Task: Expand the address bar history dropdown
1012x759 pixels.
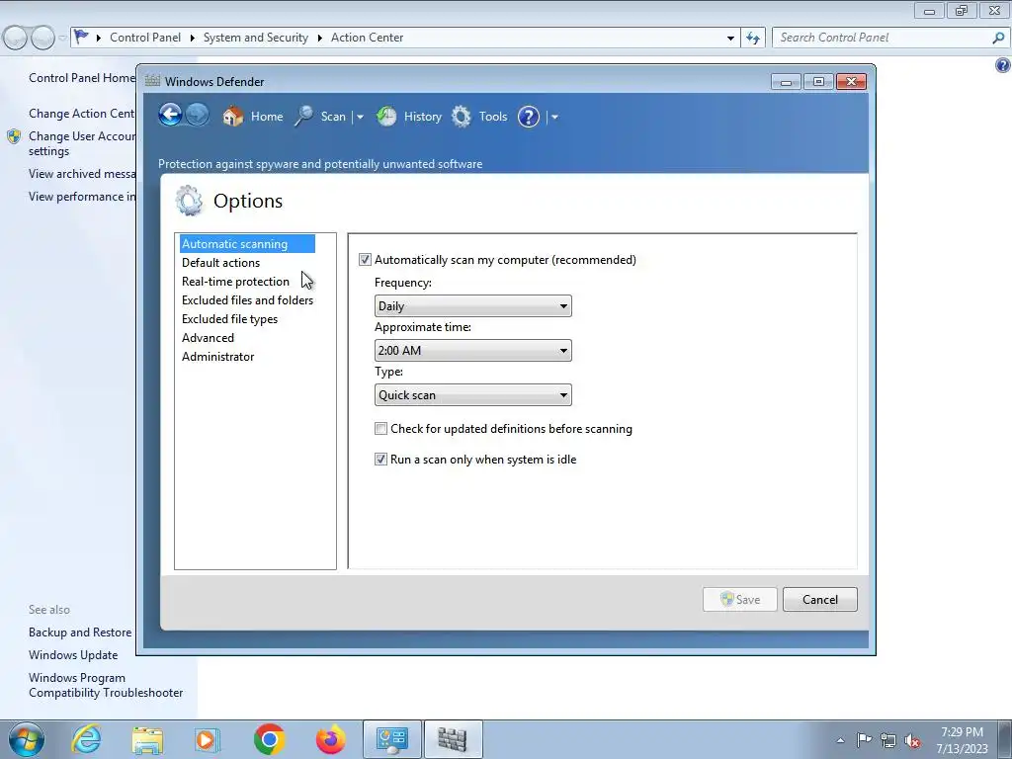Action: [730, 39]
